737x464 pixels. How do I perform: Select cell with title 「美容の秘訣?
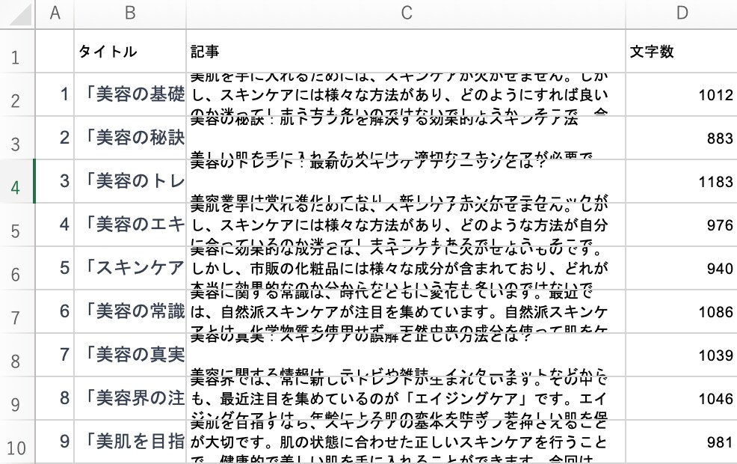click(x=130, y=138)
